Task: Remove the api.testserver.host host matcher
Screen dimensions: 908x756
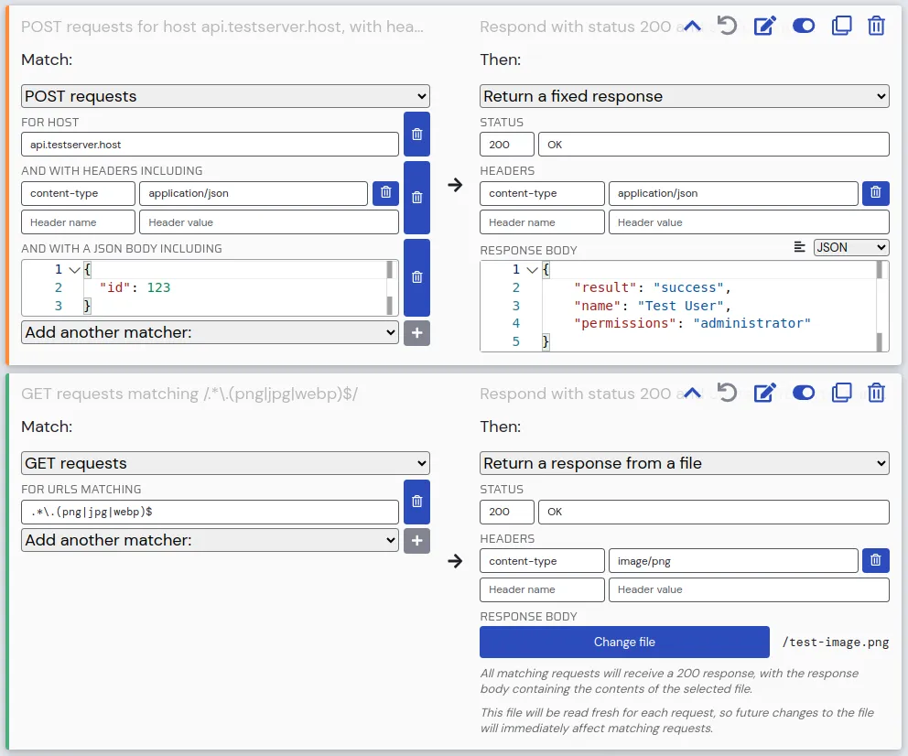Action: [x=416, y=135]
